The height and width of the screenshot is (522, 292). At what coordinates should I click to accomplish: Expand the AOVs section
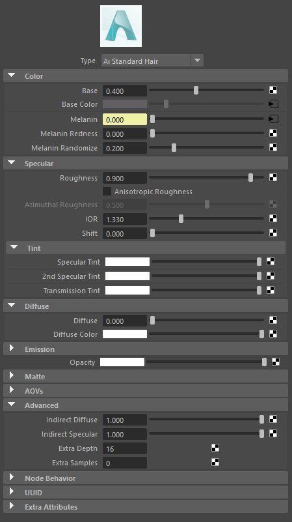point(12,390)
